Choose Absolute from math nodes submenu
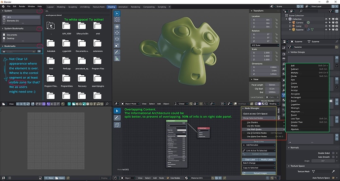This screenshot has height=181, width=340. click(307, 129)
